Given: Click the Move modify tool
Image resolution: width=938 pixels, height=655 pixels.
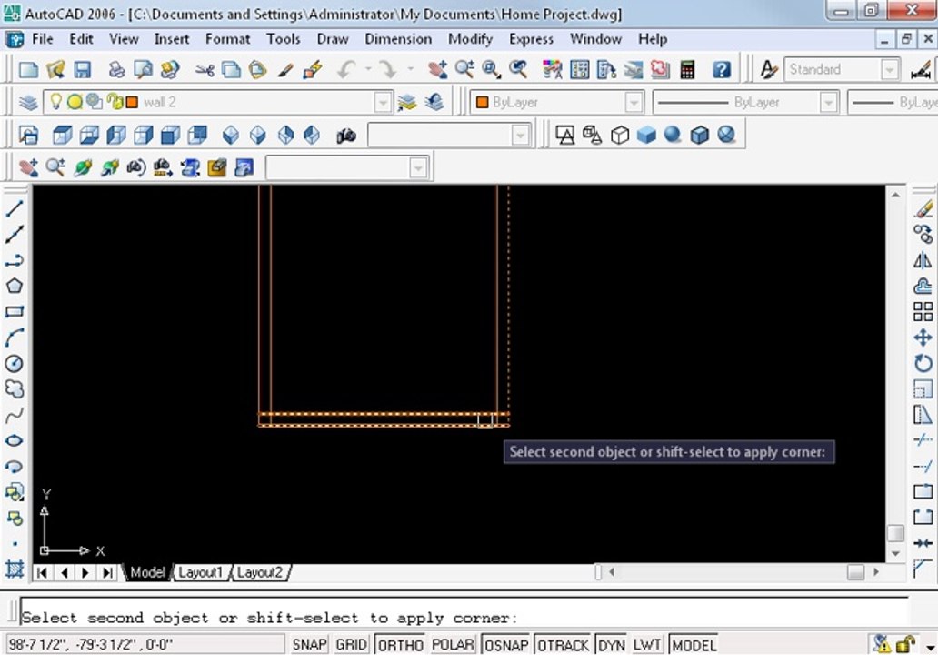Looking at the screenshot, I should (x=923, y=338).
